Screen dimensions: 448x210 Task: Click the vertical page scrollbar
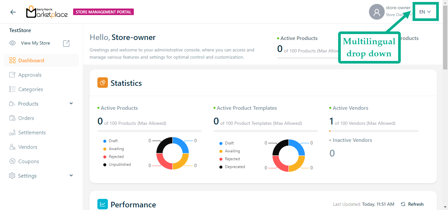pyautogui.click(x=445, y=36)
